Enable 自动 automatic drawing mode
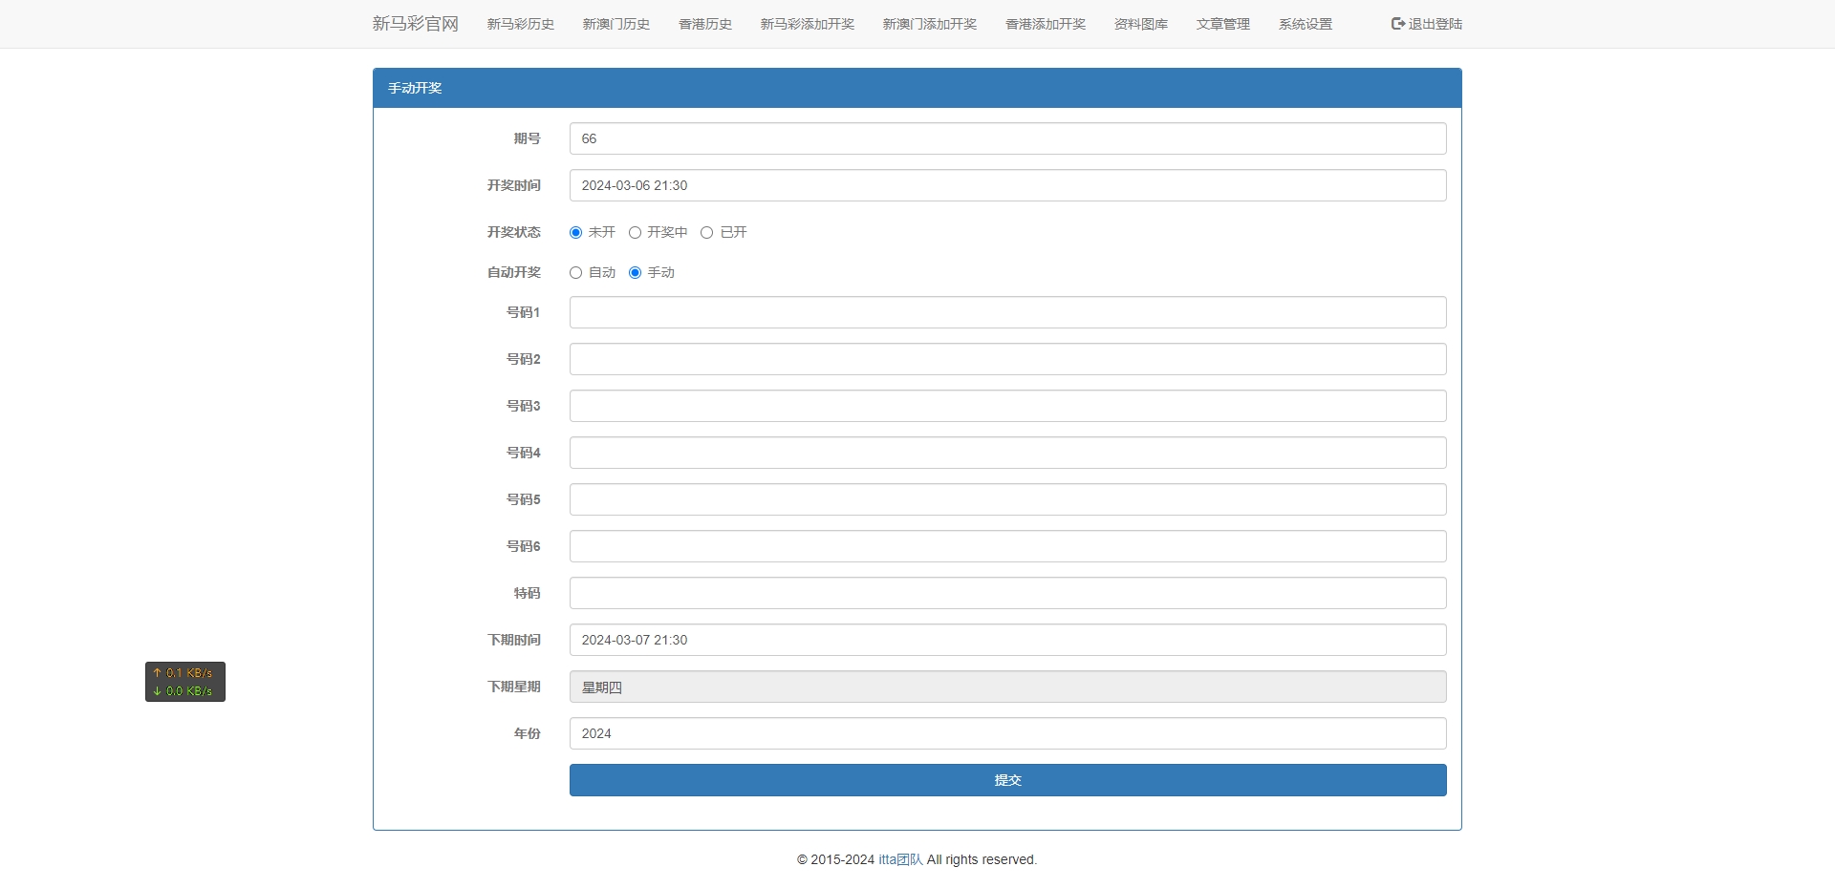 [575, 272]
